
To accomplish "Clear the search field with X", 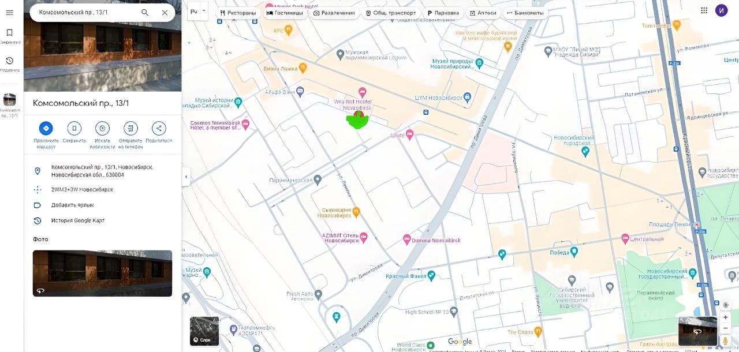I will coord(165,13).
